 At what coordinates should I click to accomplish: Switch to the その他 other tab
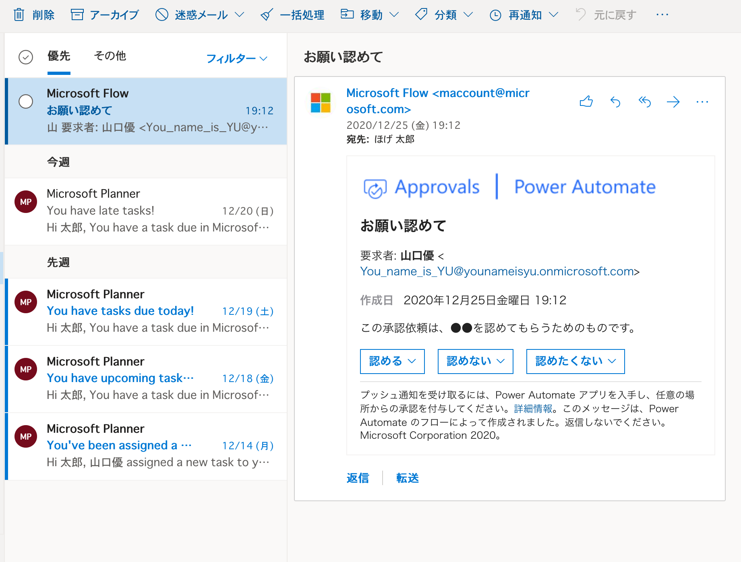click(110, 56)
